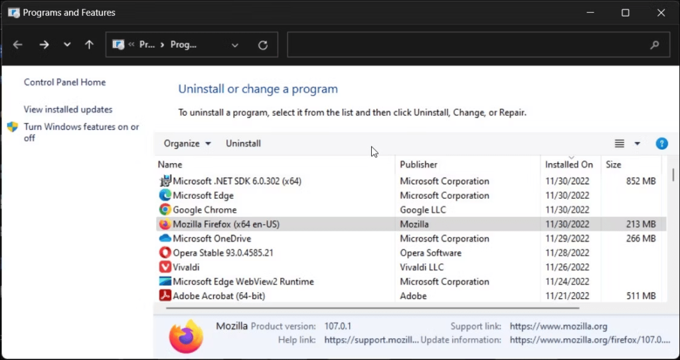Click 'Adobe' publisher cell

tap(413, 296)
